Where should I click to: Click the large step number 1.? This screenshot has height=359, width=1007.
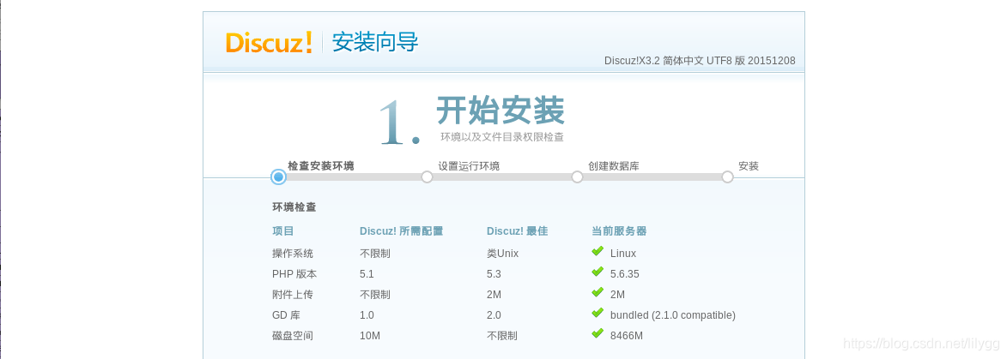tap(399, 123)
